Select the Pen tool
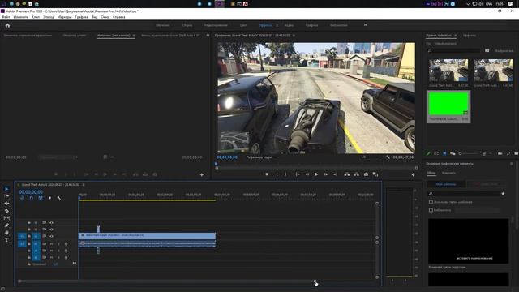The width and height of the screenshot is (519, 292). click(6, 225)
